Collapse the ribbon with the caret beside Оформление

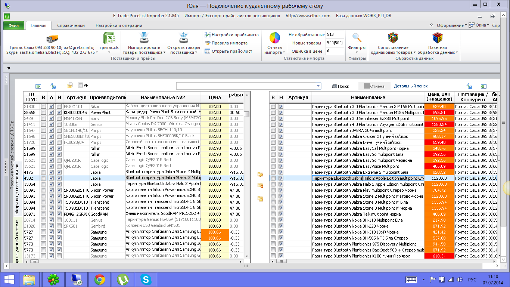(432, 25)
